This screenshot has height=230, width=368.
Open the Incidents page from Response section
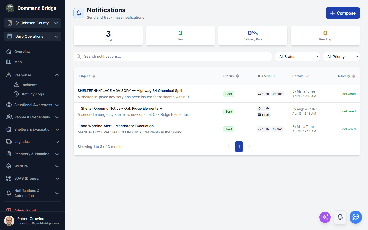(x=30, y=85)
